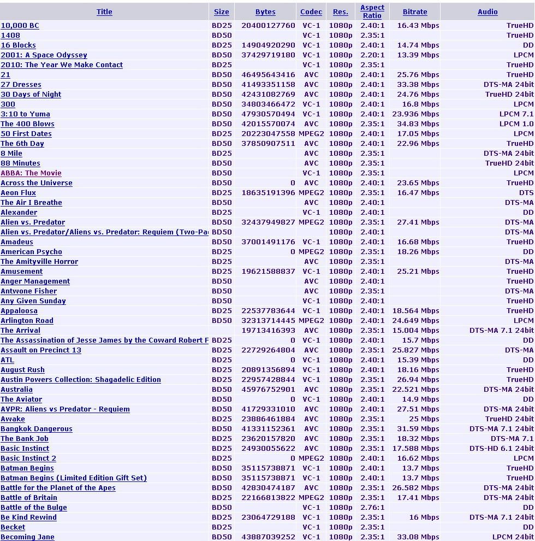Open Batman Begins (Limited Edition Gift Set)
The image size is (535, 541).
point(74,478)
